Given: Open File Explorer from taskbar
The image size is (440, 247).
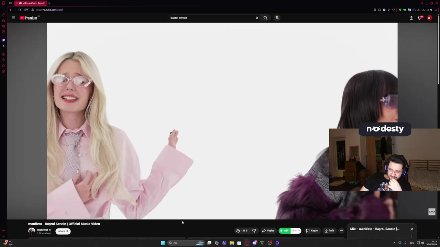Looking at the screenshot, I should pyautogui.click(x=232, y=243).
